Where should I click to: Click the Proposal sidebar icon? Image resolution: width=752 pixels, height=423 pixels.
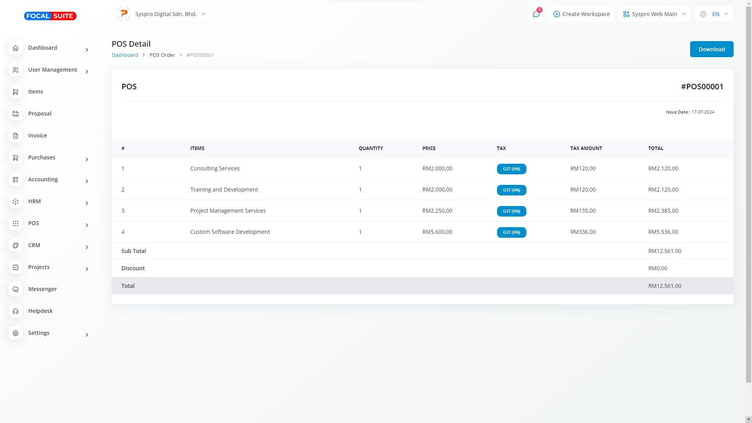(x=16, y=114)
